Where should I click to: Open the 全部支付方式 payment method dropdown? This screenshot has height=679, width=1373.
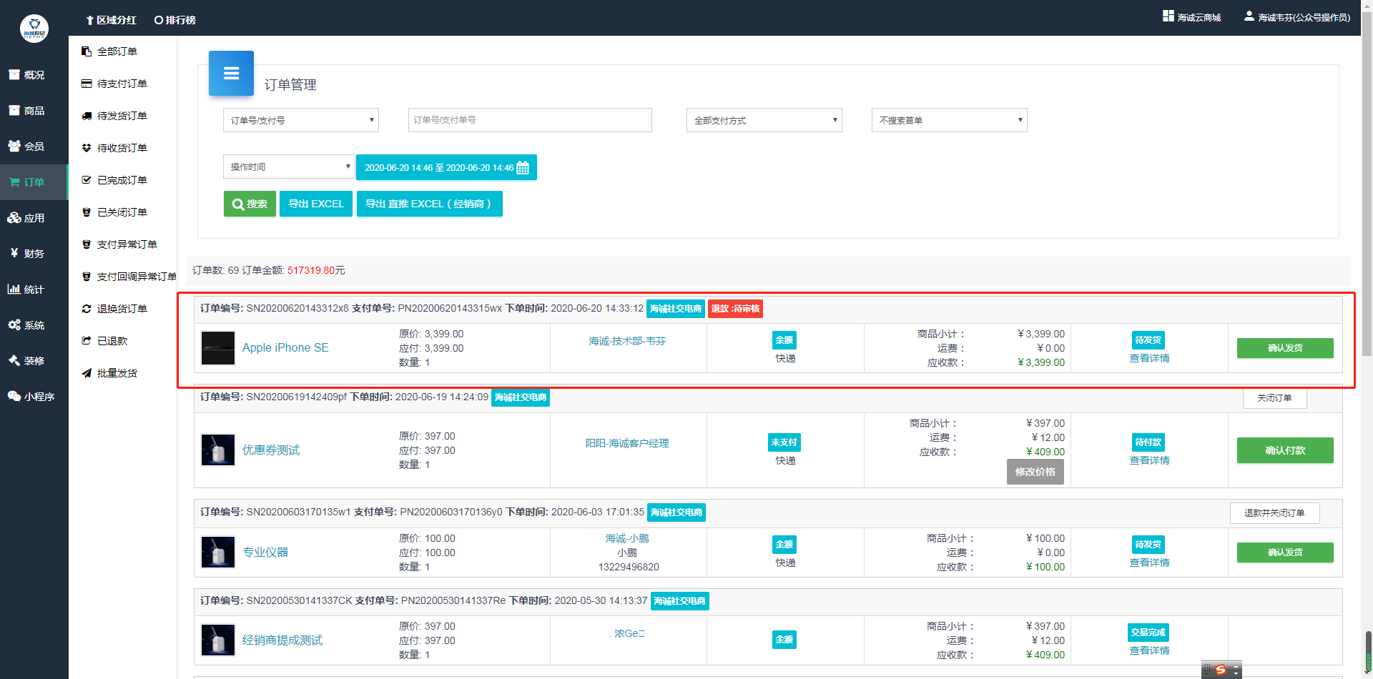click(x=764, y=120)
